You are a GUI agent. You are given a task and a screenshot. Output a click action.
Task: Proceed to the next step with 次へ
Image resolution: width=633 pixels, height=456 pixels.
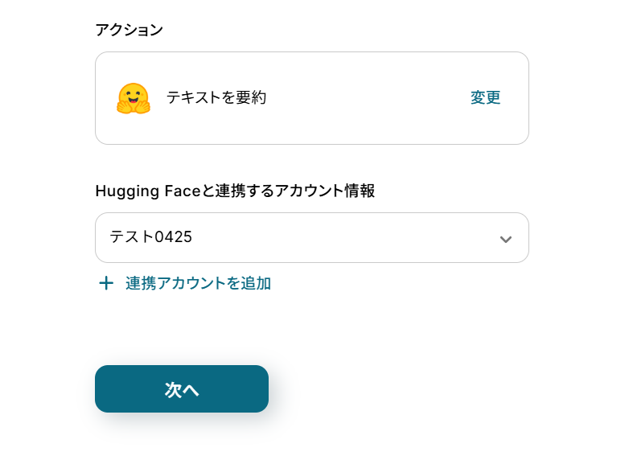pos(182,389)
